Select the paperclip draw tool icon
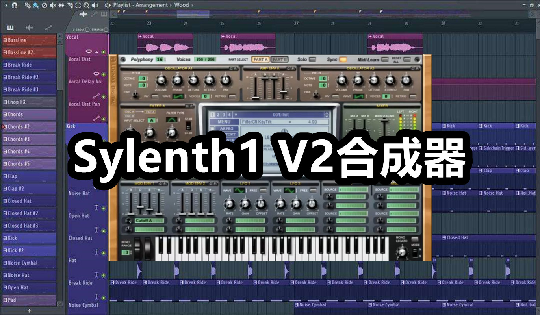Viewport: 540px width, 315px height. (x=27, y=5)
